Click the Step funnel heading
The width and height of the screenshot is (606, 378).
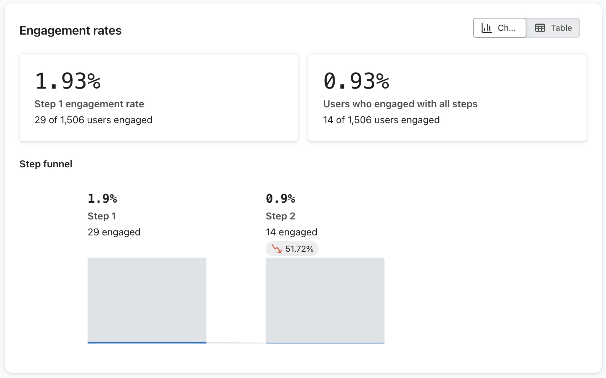tap(46, 164)
